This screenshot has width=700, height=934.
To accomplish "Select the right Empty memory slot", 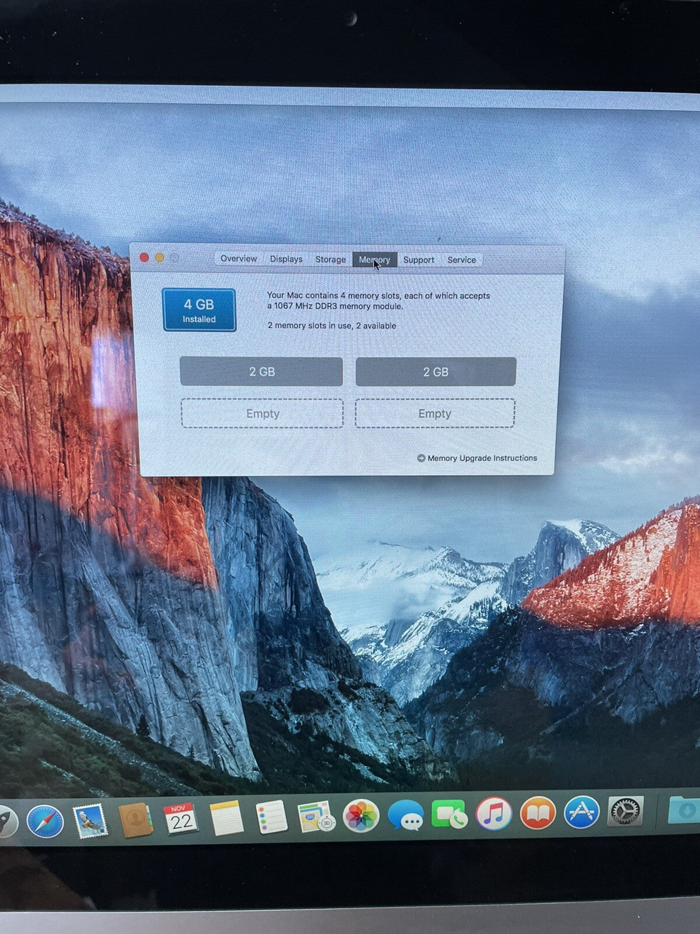I will [x=435, y=413].
